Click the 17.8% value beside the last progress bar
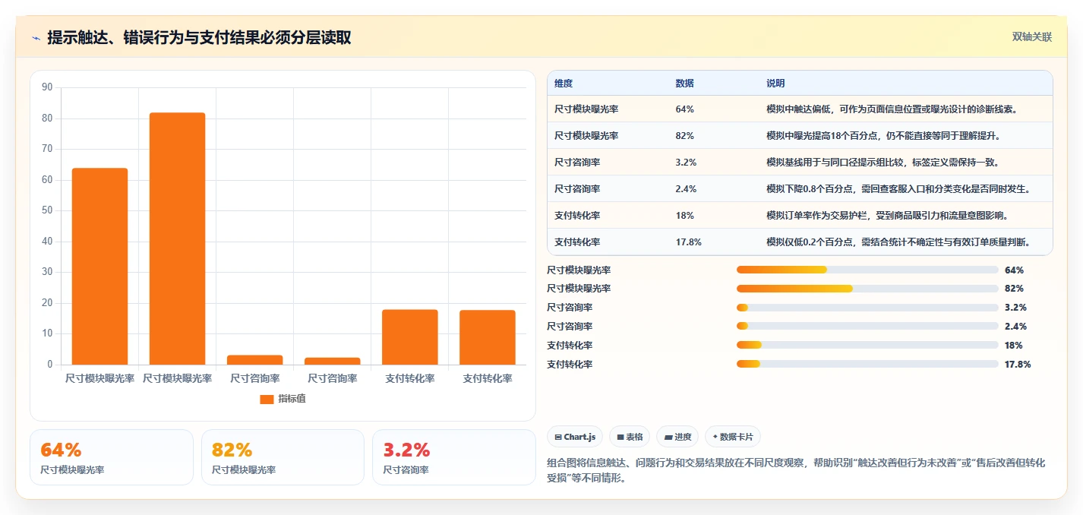 [x=1018, y=364]
